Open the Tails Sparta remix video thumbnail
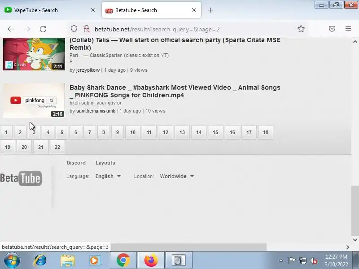 click(34, 54)
